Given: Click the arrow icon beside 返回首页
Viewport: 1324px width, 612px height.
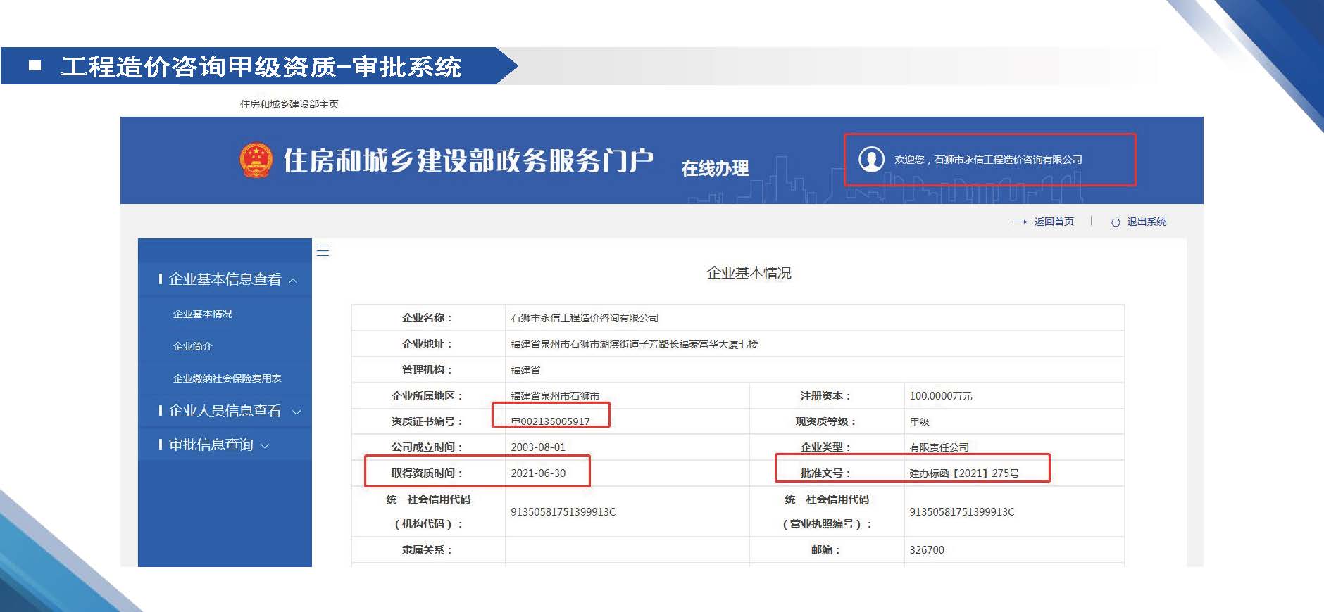Looking at the screenshot, I should coord(1019,222).
